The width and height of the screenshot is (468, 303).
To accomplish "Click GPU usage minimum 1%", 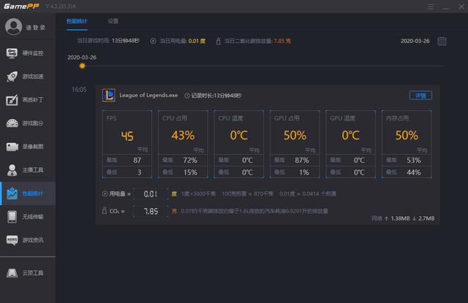I will coord(304,172).
